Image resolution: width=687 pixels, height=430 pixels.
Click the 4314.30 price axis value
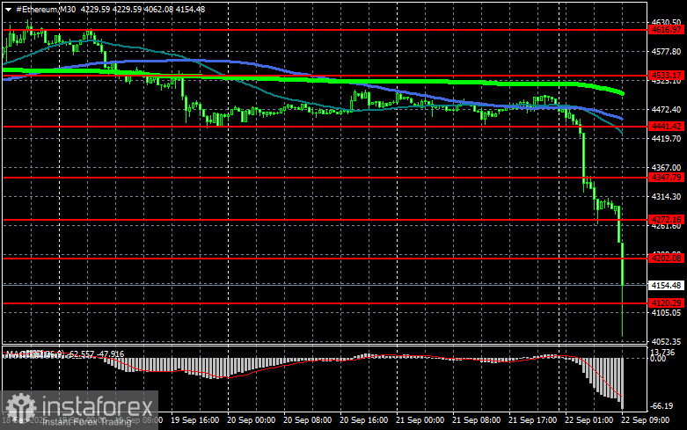click(x=666, y=197)
